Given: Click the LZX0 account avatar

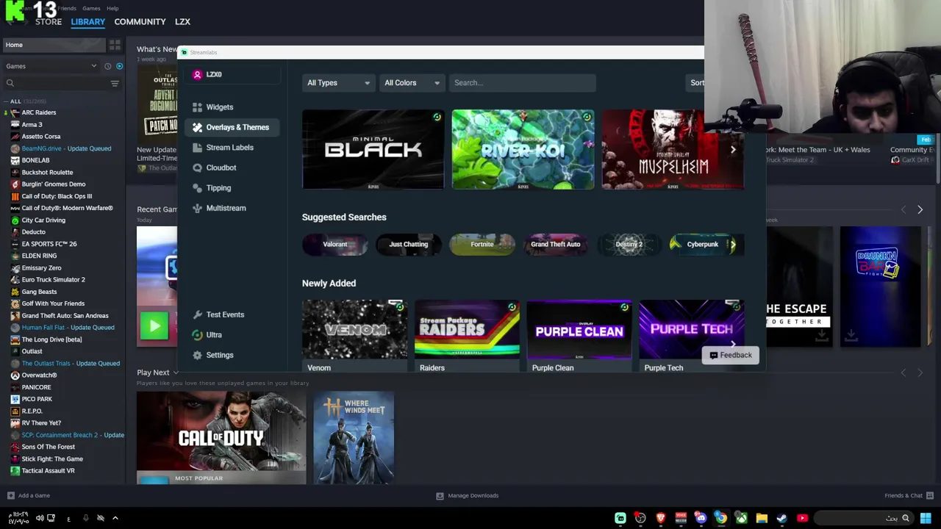Looking at the screenshot, I should (x=197, y=74).
